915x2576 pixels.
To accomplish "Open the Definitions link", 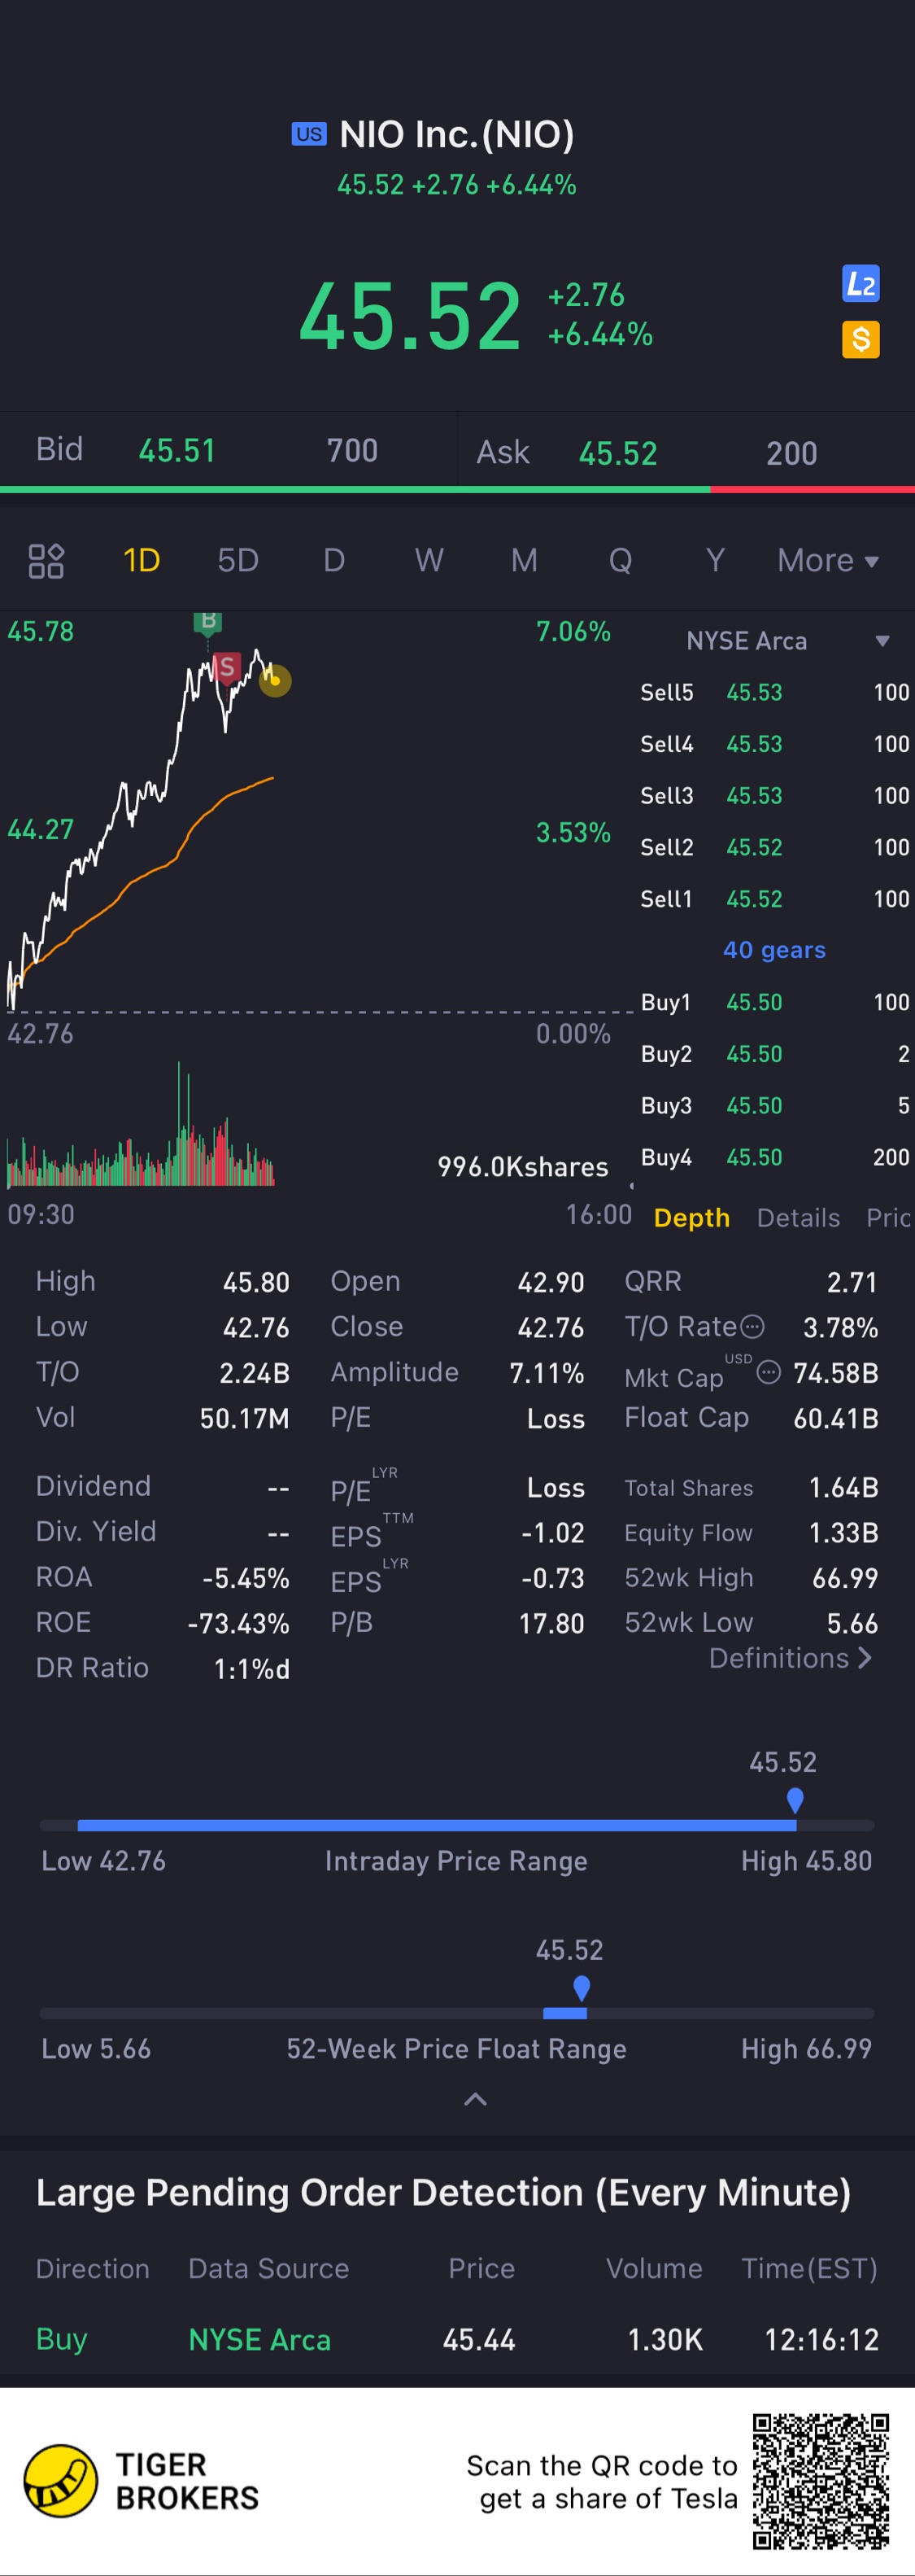I will click(790, 1658).
